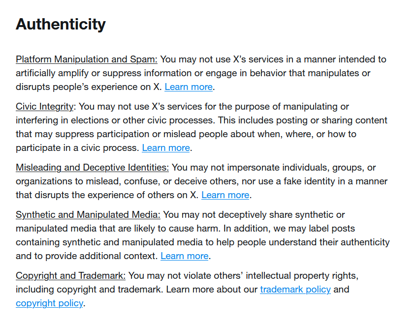Click the Synthetic and Manipulated Media heading
Screen dimensions: 419x322
88,215
